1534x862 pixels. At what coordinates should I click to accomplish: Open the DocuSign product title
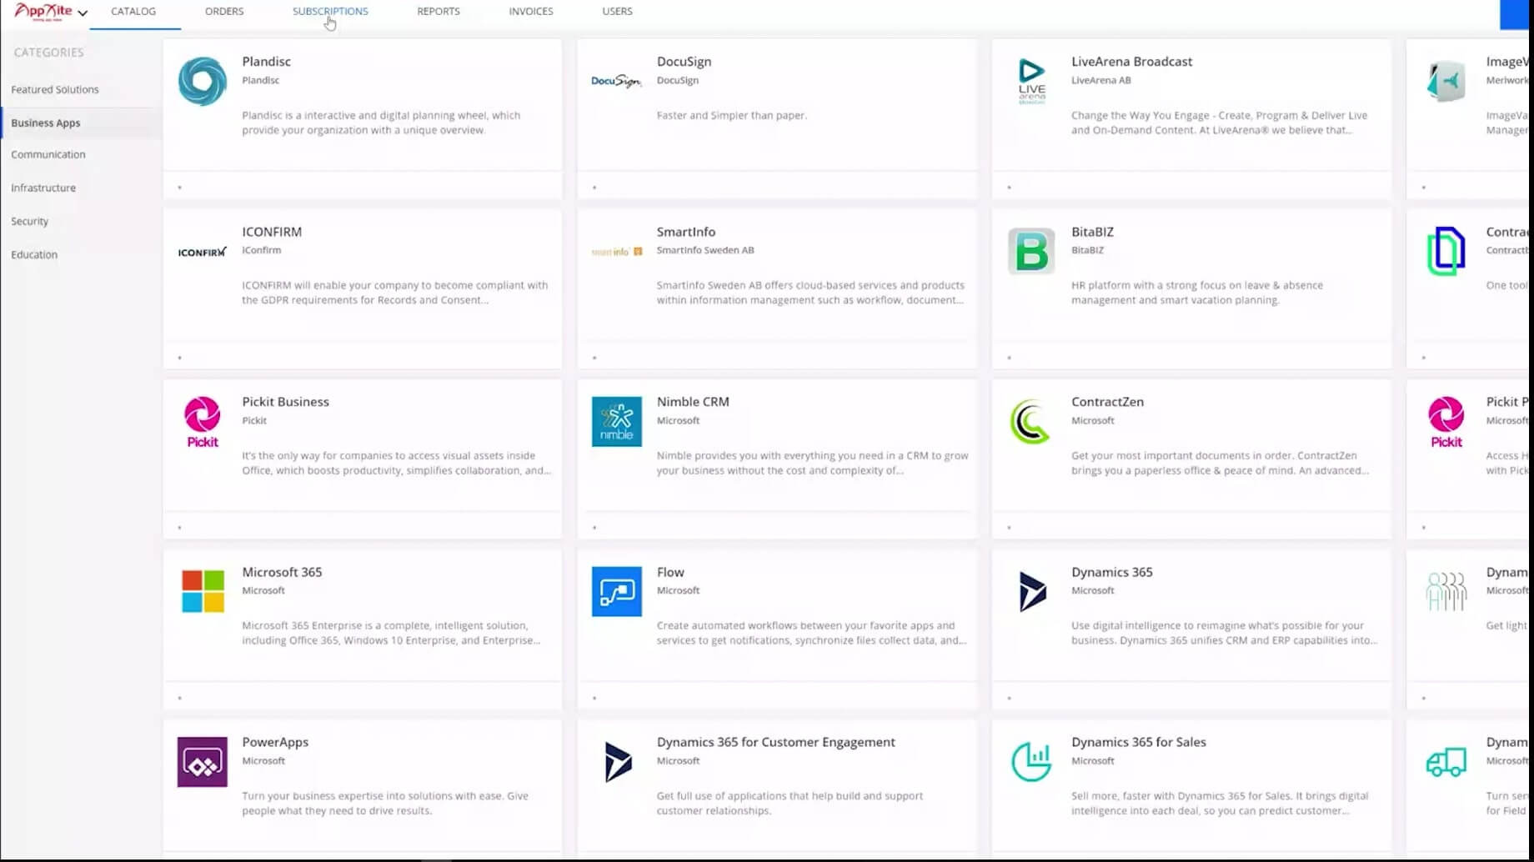tap(684, 62)
